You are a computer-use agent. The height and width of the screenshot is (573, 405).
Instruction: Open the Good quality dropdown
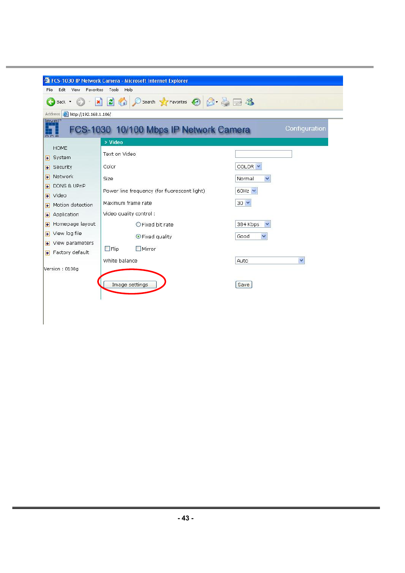click(251, 236)
